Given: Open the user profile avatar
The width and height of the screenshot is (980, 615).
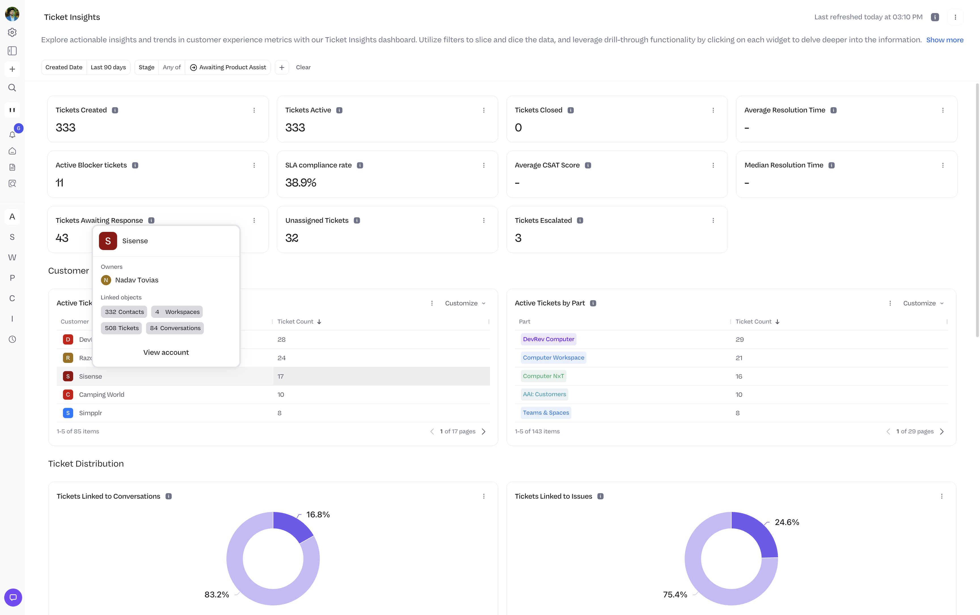Looking at the screenshot, I should (x=12, y=14).
